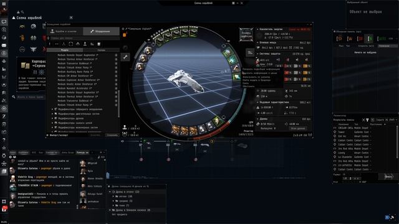Open the lines menu icon beside low slots
This screenshot has width=399, height=224.
pos(250,52)
